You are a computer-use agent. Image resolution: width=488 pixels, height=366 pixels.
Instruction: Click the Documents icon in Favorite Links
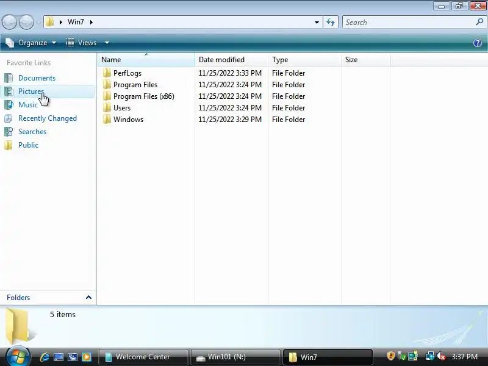tap(9, 78)
